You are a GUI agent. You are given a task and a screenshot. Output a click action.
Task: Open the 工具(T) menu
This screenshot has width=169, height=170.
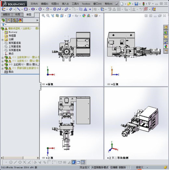[75, 4]
